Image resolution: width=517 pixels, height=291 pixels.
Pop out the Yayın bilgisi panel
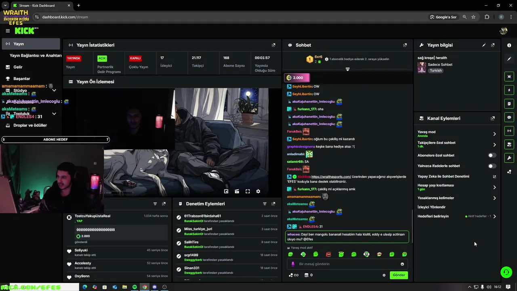(493, 45)
